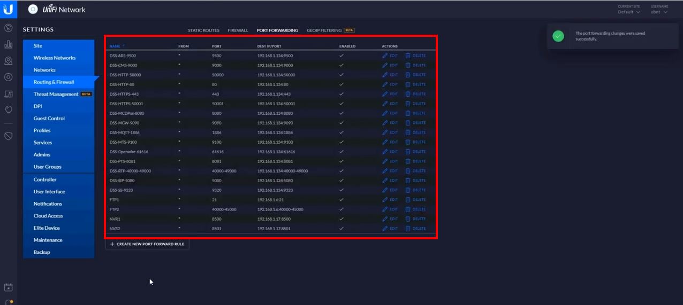Viewport: 683px width, 305px height.
Task: Click trash Delete icon for NVR2 rule
Action: [408, 229]
